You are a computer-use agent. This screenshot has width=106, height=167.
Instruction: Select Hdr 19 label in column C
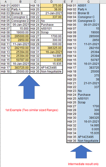pyautogui.click(x=35, y=6)
